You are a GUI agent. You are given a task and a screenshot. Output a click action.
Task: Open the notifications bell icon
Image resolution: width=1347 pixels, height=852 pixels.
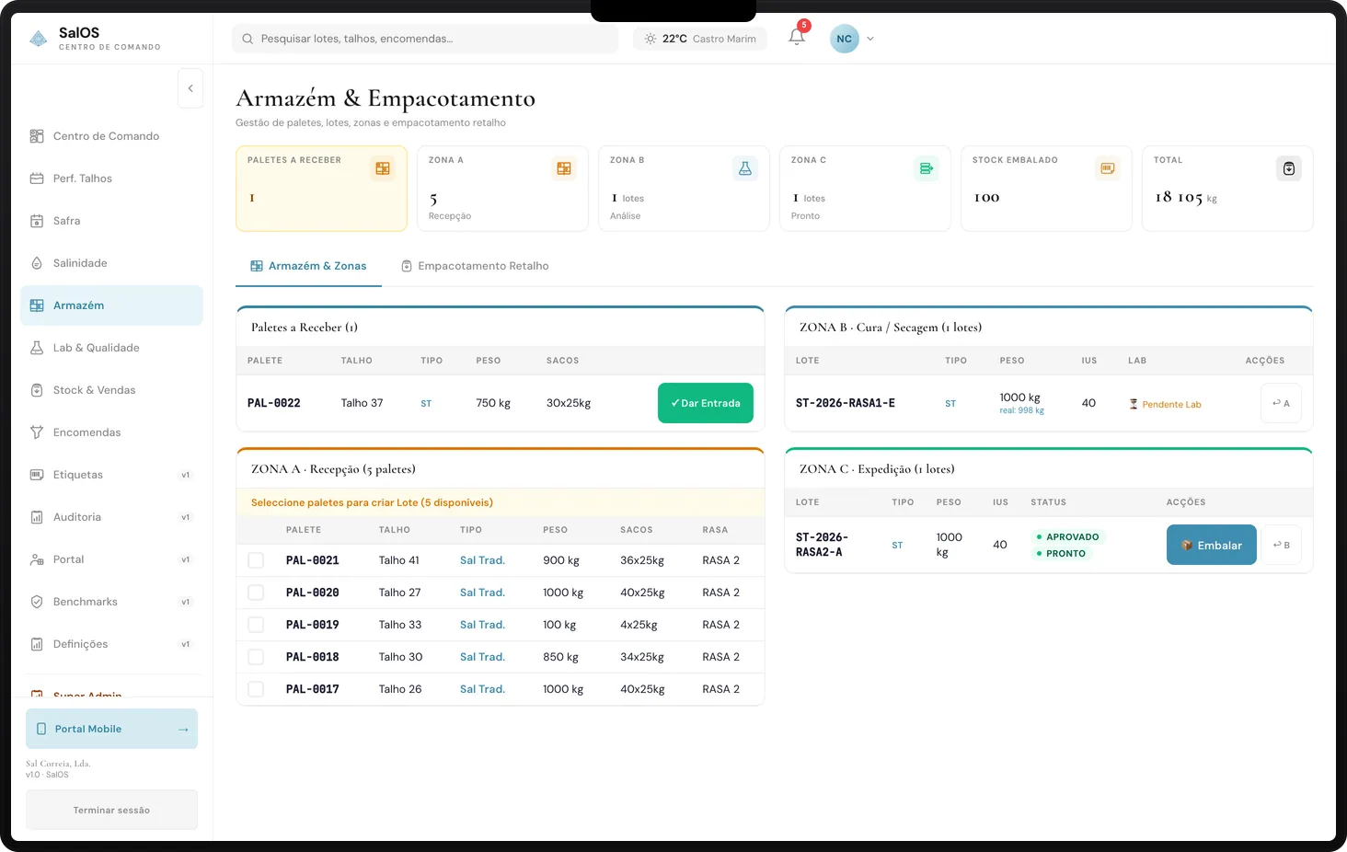coord(797,38)
